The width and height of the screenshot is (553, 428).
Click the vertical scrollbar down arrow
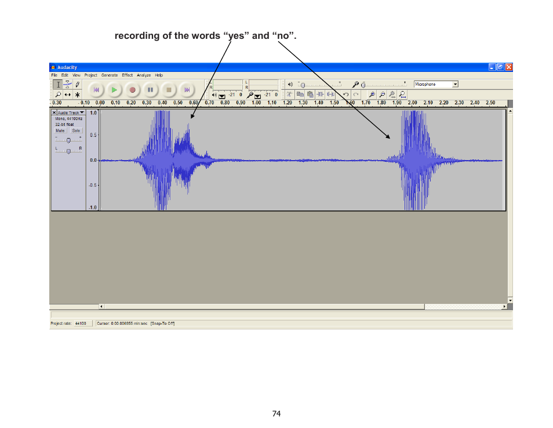point(510,300)
